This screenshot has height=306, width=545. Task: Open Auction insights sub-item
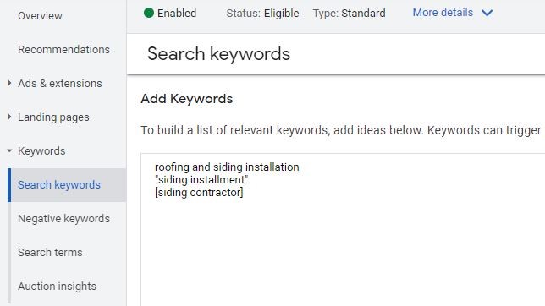(57, 287)
